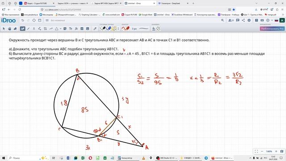This screenshot has width=286, height=161.
Task: Toggle the active freehand pen tool
Action: pos(23,29)
